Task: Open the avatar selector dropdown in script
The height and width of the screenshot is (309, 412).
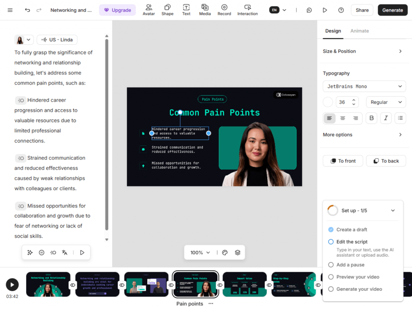Action: coord(24,40)
